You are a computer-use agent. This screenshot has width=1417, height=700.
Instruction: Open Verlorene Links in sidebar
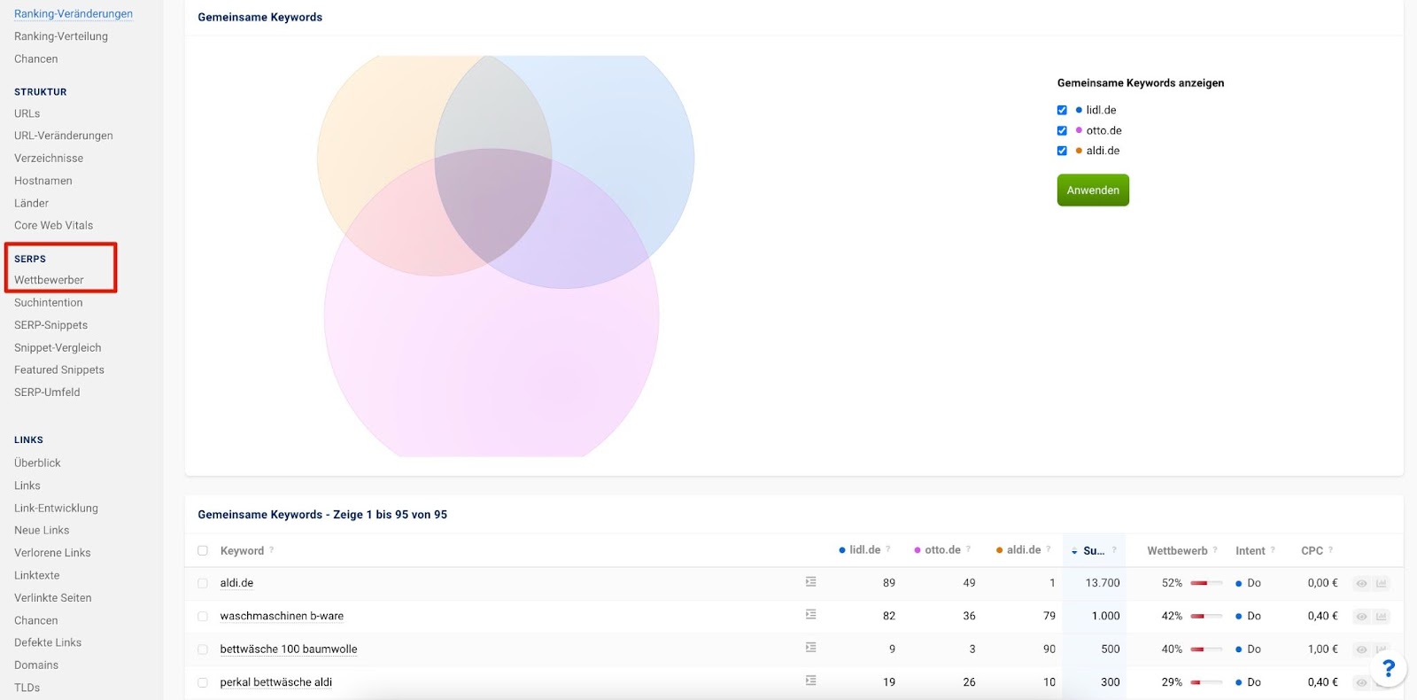click(52, 553)
